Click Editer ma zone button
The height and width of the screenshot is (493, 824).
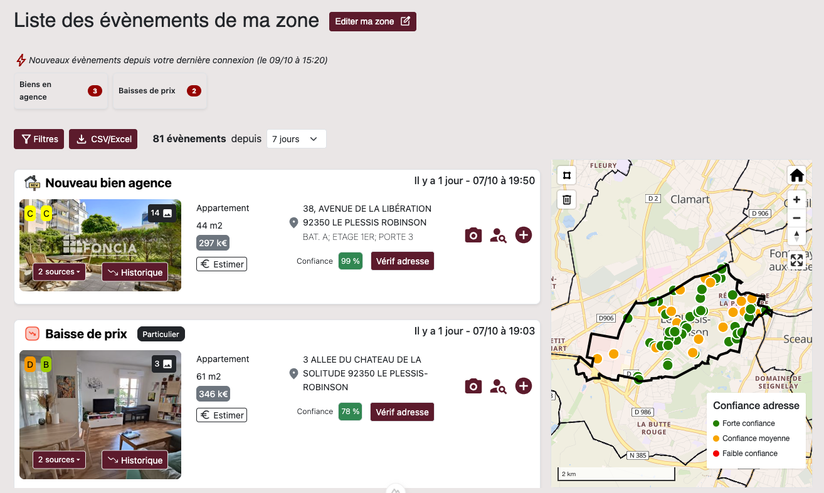coord(372,21)
